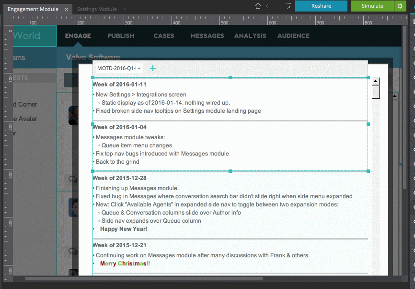Image resolution: width=415 pixels, height=289 pixels.
Task: Click 'Continuing work on Messages module' line
Action: [203, 255]
